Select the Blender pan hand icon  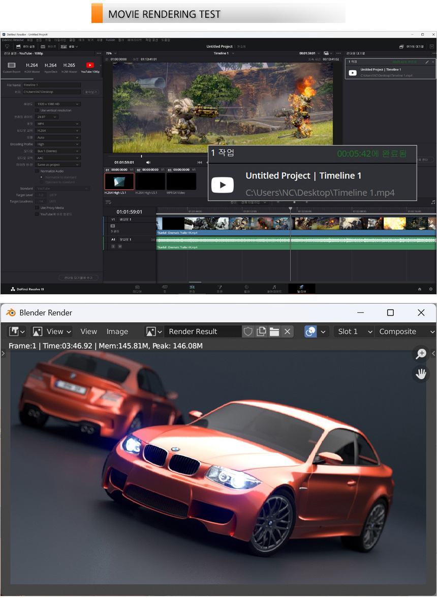421,374
